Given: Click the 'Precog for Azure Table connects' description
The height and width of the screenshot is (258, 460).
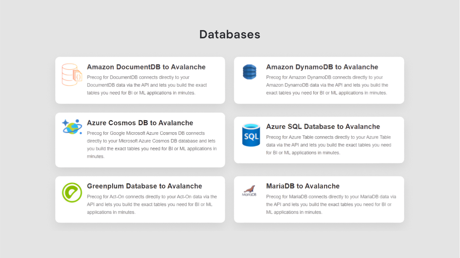Looking at the screenshot, I should (x=329, y=145).
